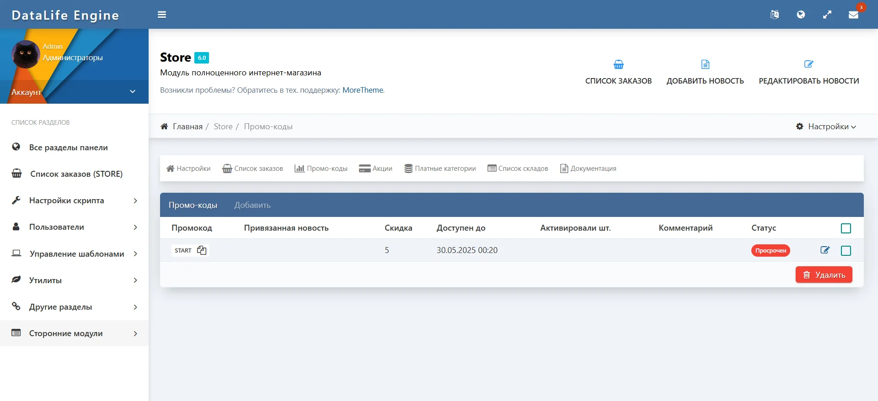Toggle the hamburger sidebar menu

tap(162, 15)
